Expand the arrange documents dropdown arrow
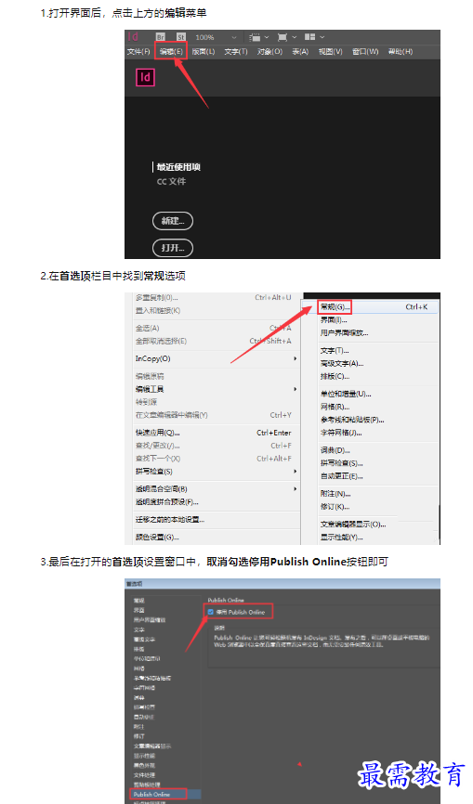473x804 pixels. [x=322, y=37]
